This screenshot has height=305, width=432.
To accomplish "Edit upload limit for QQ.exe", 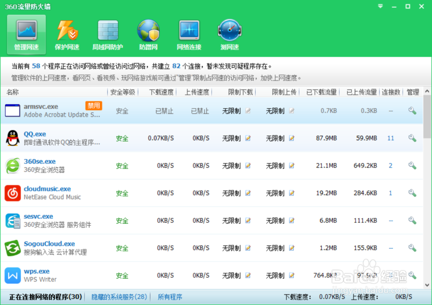I will 292,138.
